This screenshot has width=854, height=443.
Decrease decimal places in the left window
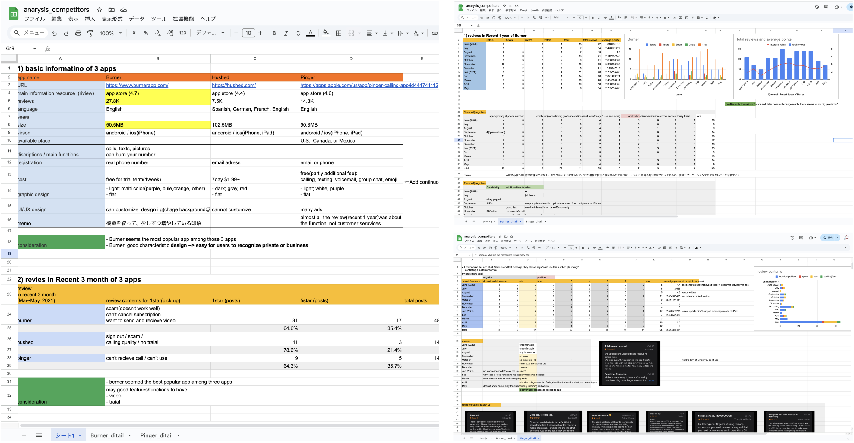click(x=158, y=33)
